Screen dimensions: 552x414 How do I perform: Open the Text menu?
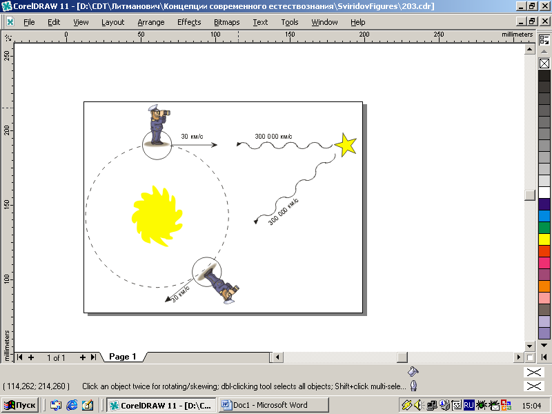click(260, 22)
